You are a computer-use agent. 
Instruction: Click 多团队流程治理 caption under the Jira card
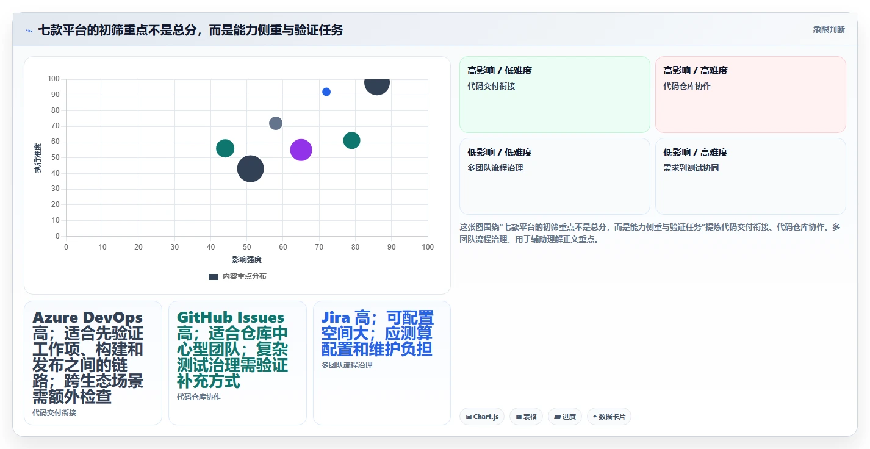click(x=347, y=365)
